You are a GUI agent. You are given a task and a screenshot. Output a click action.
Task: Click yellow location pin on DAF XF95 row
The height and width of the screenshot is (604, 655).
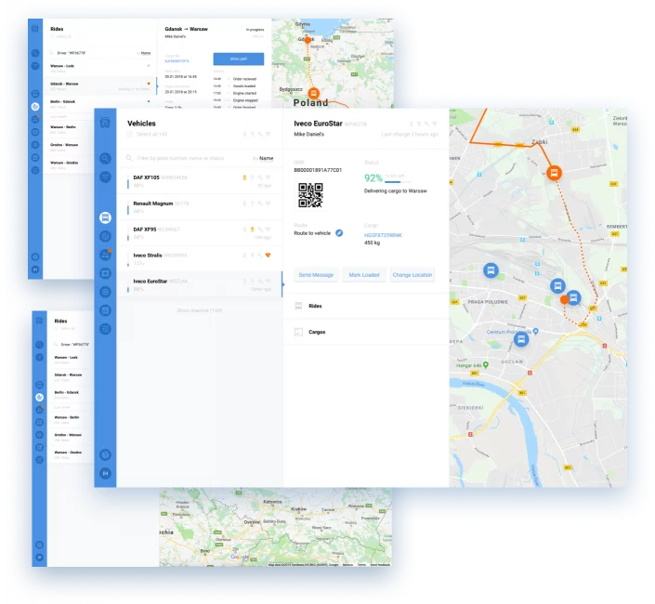pos(253,230)
